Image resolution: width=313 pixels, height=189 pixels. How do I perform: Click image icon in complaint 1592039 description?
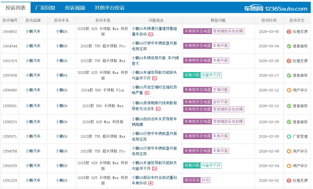[x=154, y=169]
